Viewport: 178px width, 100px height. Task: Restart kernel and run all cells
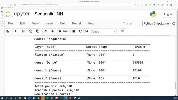[x=87, y=31]
